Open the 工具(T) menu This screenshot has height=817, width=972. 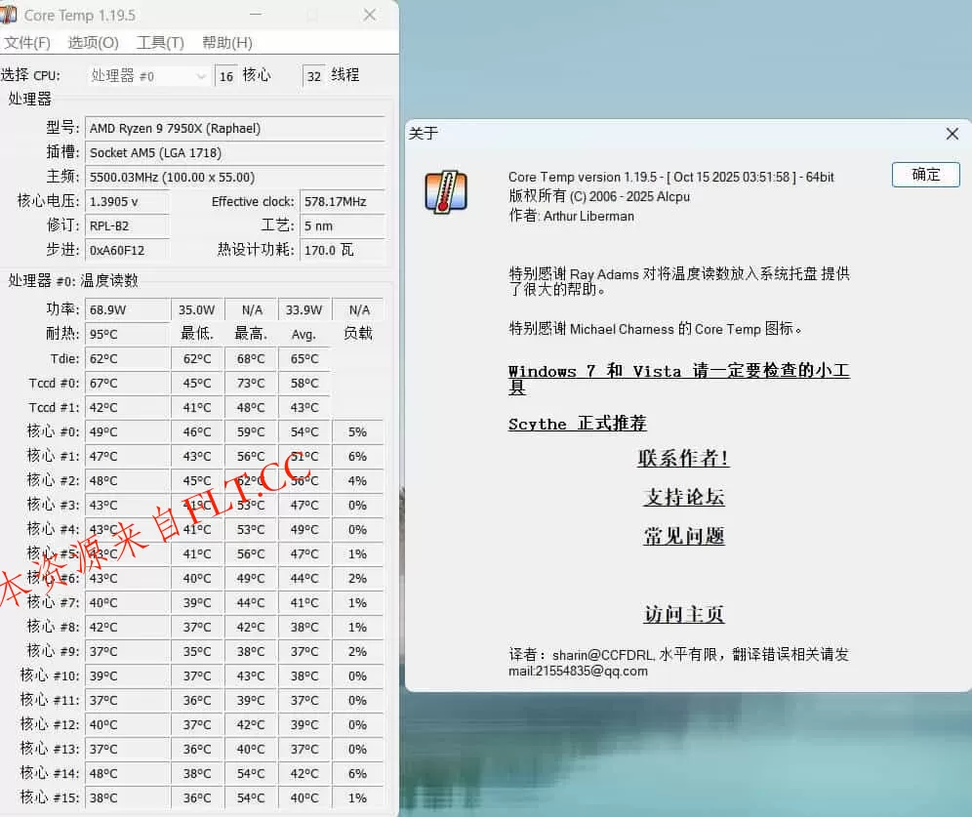coord(160,43)
